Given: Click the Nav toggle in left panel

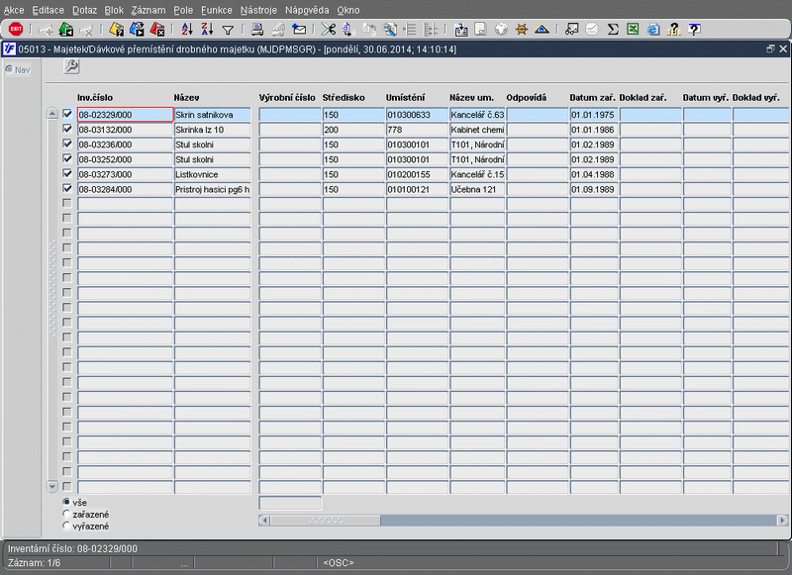Looking at the screenshot, I should pyautogui.click(x=18, y=69).
